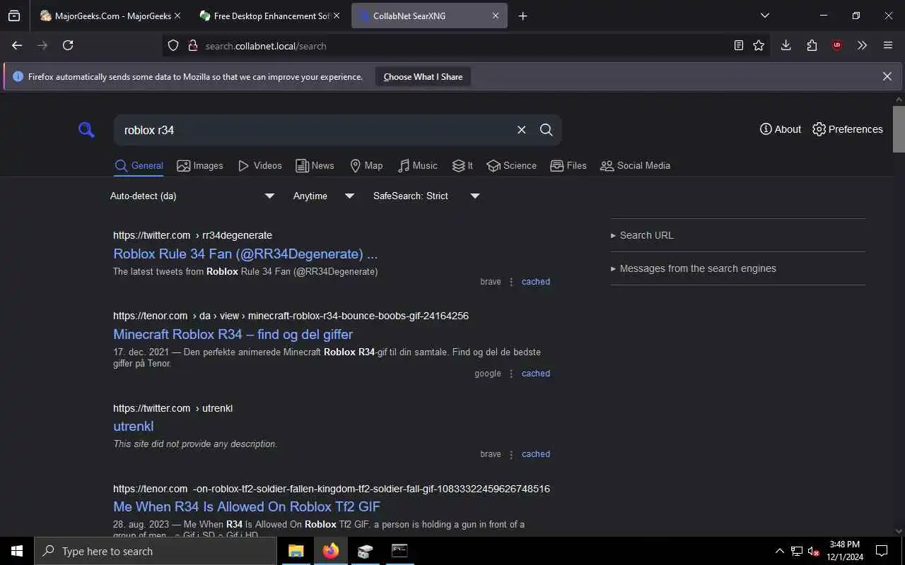
Task: Click the Windows taskbar search box
Action: coord(156,551)
